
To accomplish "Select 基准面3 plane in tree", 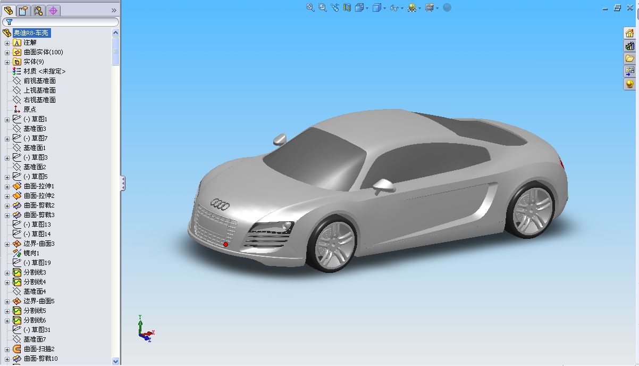I will pyautogui.click(x=35, y=129).
